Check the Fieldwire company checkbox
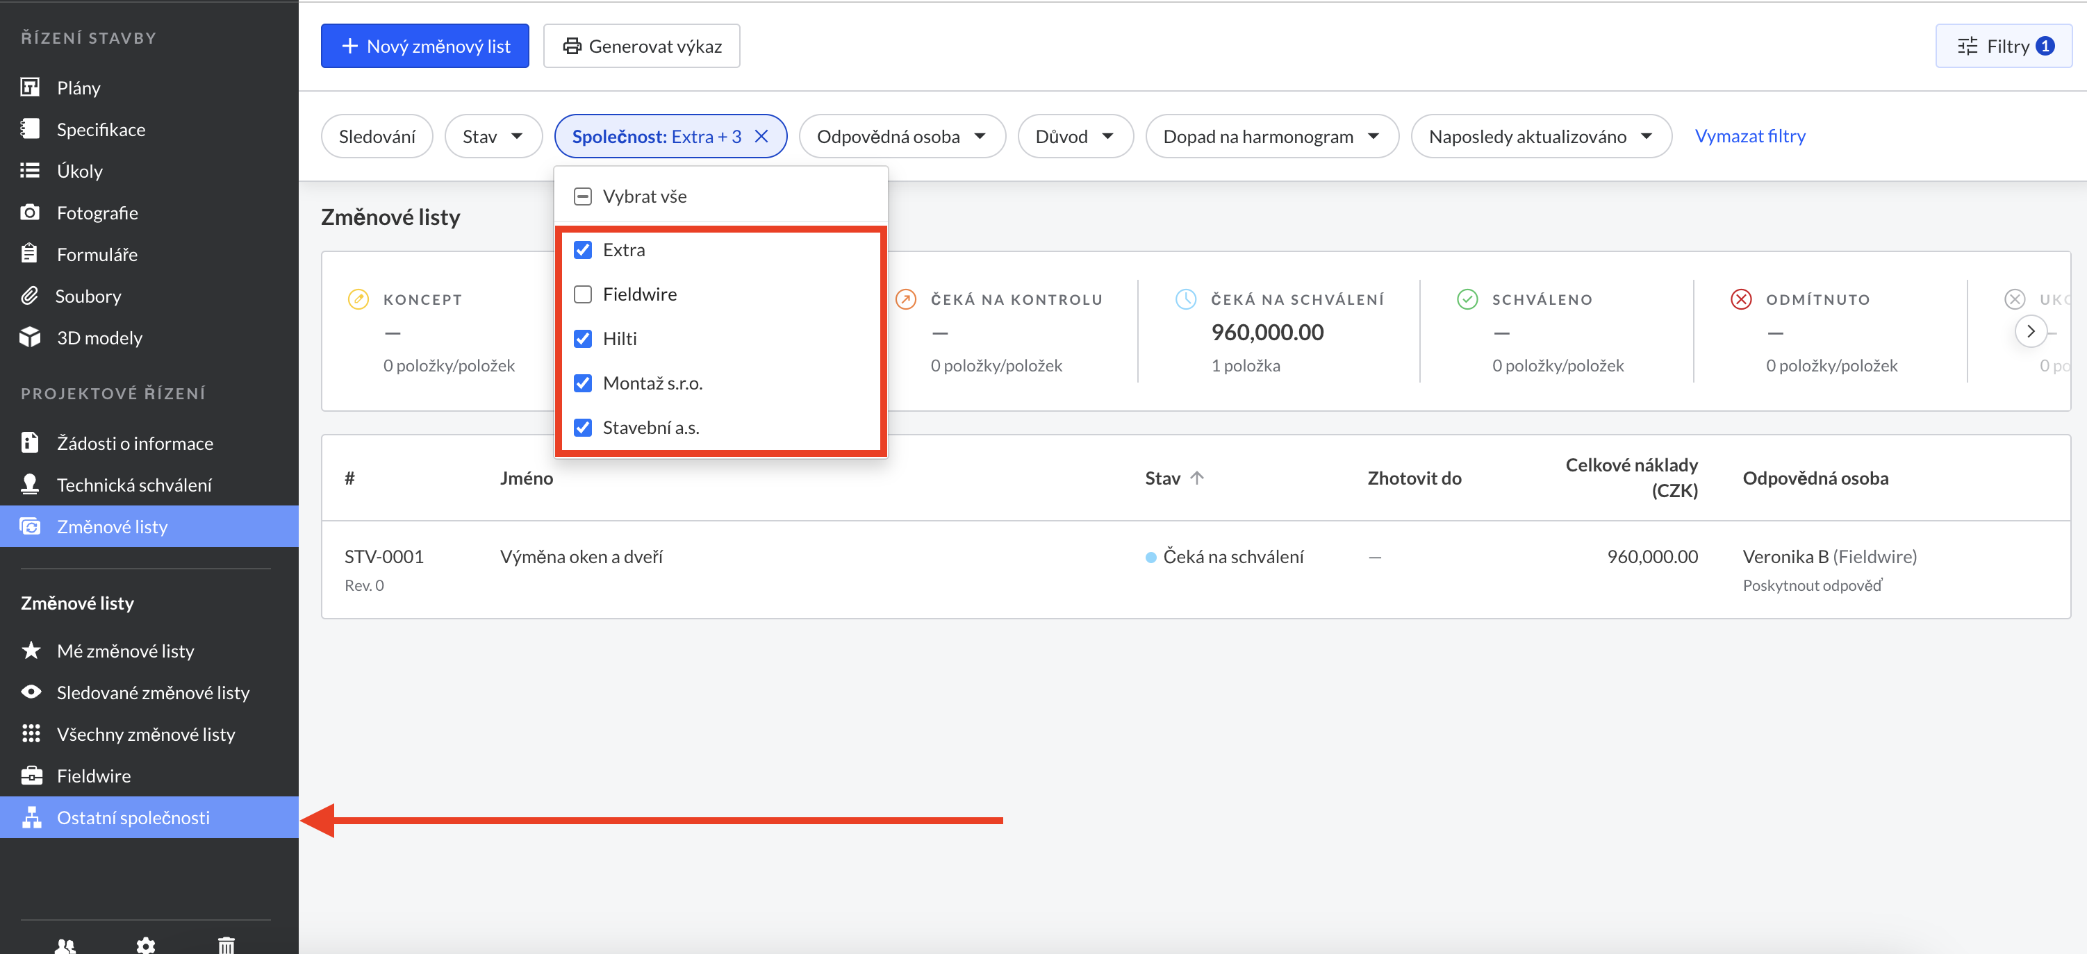2087x954 pixels. click(x=582, y=294)
